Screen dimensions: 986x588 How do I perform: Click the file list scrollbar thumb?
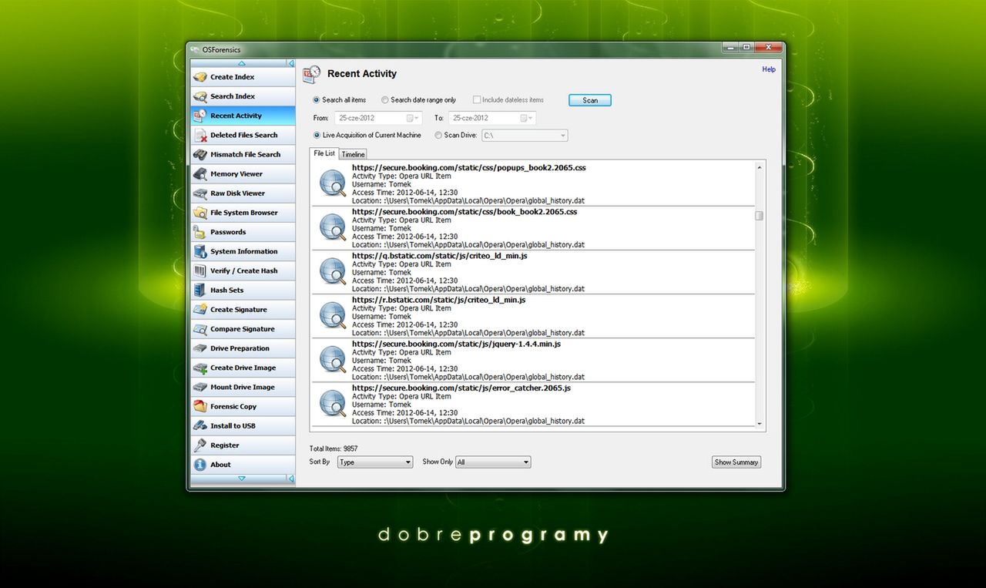(760, 216)
